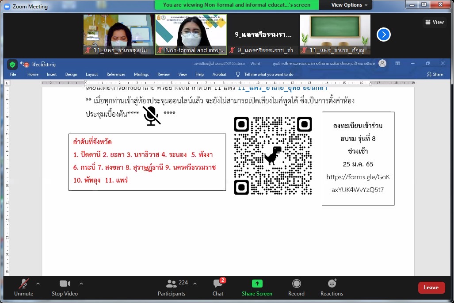Screen dimensions: 454x303
Task: Click the Zoom Meeting app icon in title bar
Action: pos(7,6)
